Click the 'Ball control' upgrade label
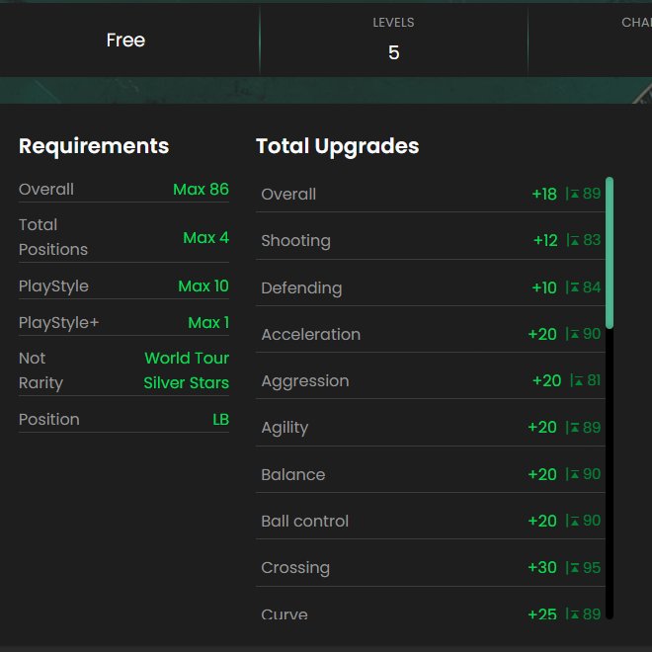The height and width of the screenshot is (652, 652). tap(305, 522)
